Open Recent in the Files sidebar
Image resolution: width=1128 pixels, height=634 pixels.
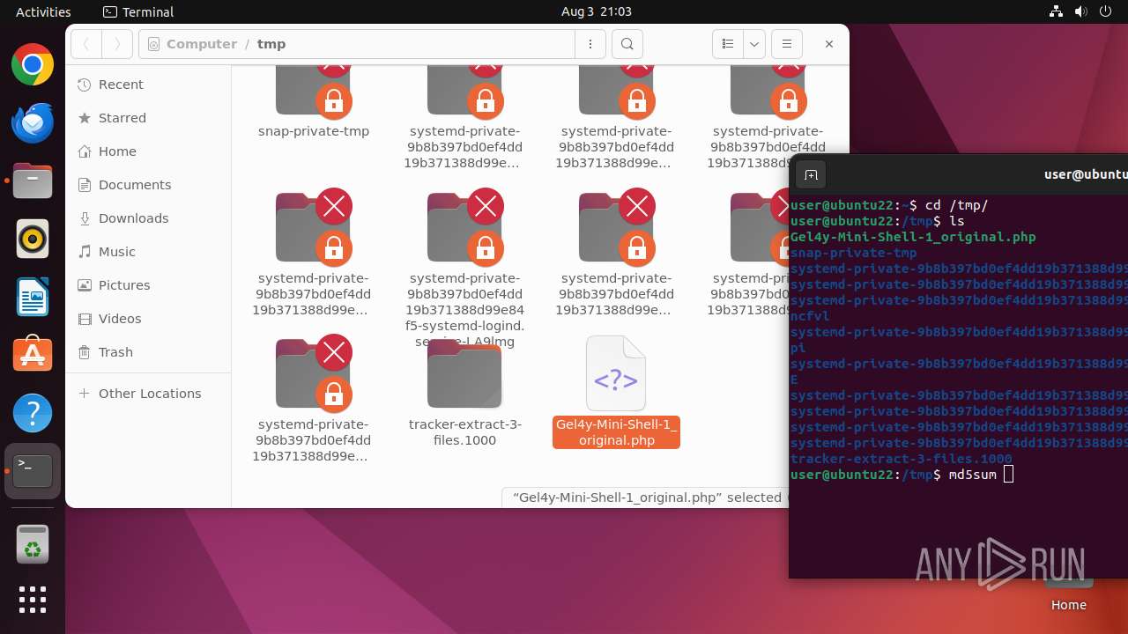tap(148, 85)
